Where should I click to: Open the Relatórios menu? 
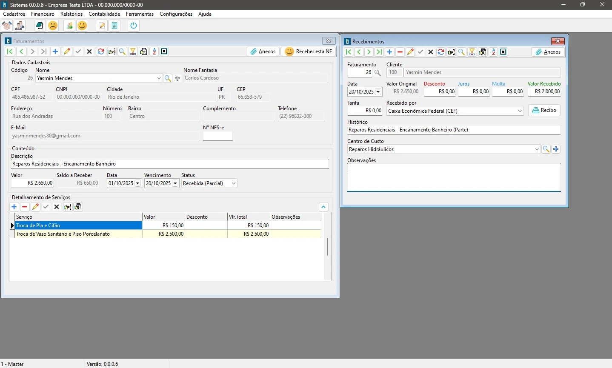pyautogui.click(x=71, y=14)
